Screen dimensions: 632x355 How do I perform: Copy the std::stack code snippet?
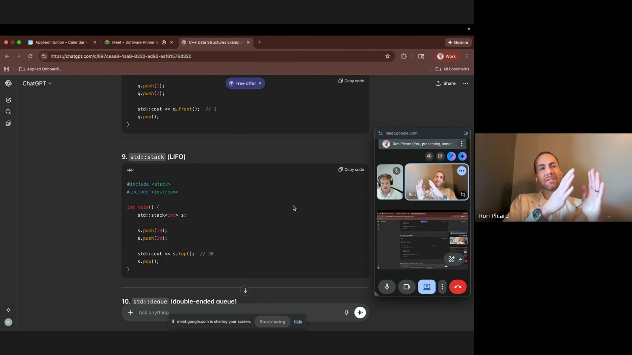pos(351,169)
